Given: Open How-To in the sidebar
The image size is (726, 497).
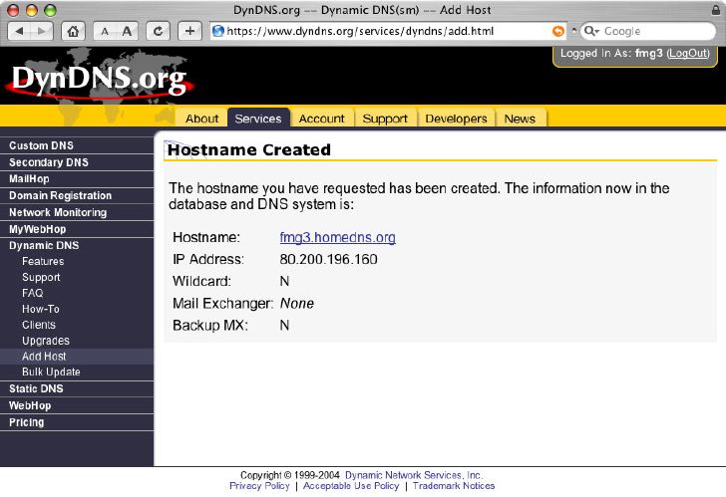Looking at the screenshot, I should [40, 309].
